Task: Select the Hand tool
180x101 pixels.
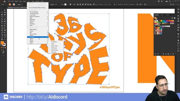Action: [2, 39]
